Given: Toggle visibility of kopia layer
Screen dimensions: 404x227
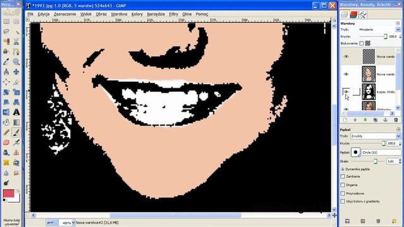Looking at the screenshot, I should click(346, 91).
